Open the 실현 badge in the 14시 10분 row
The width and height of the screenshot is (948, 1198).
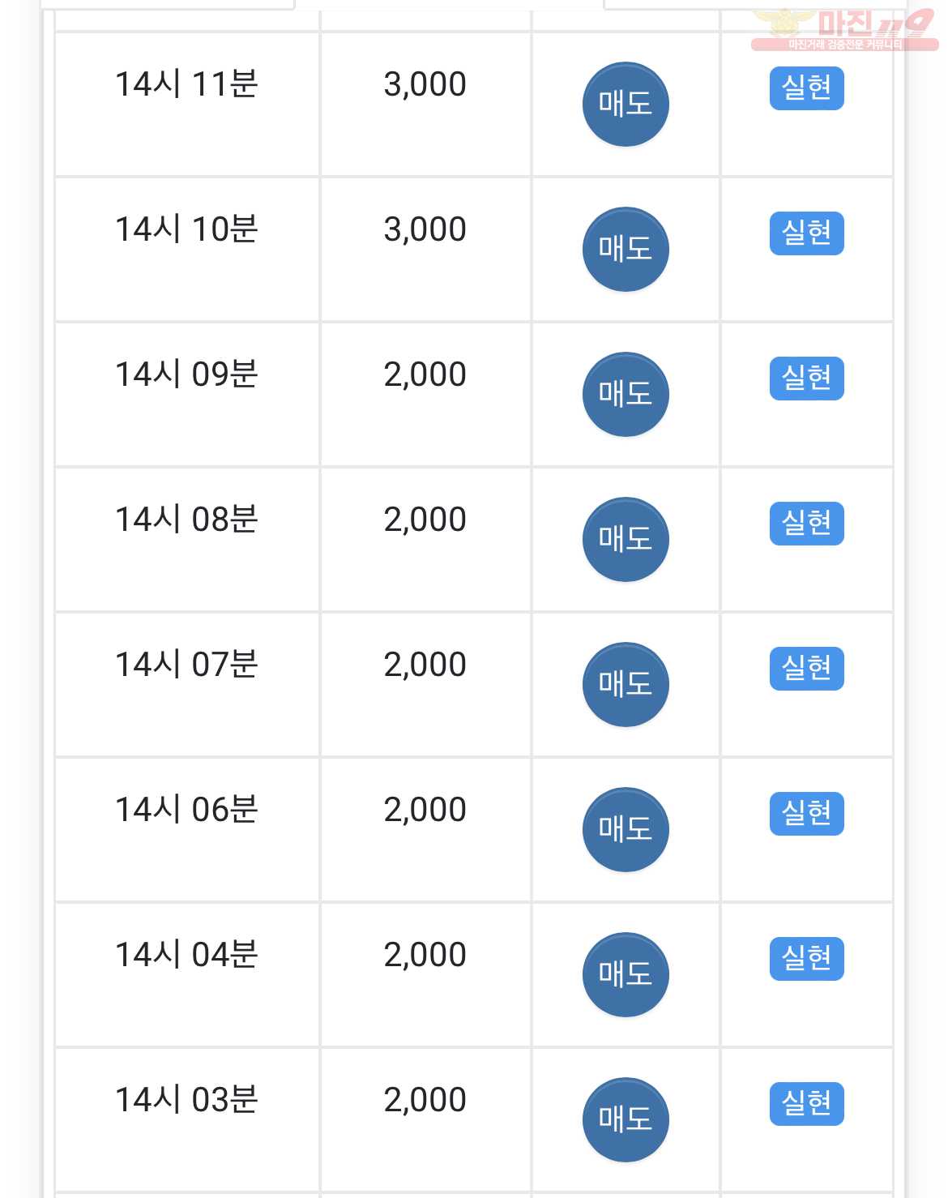click(x=807, y=233)
